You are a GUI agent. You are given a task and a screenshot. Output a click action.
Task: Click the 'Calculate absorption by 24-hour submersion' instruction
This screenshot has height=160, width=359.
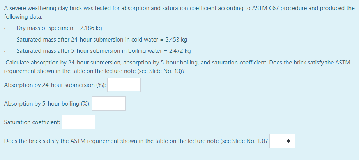tap(177, 67)
